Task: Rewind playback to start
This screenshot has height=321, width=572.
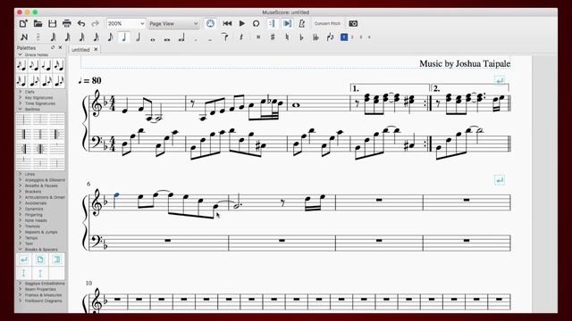Action: click(x=227, y=24)
